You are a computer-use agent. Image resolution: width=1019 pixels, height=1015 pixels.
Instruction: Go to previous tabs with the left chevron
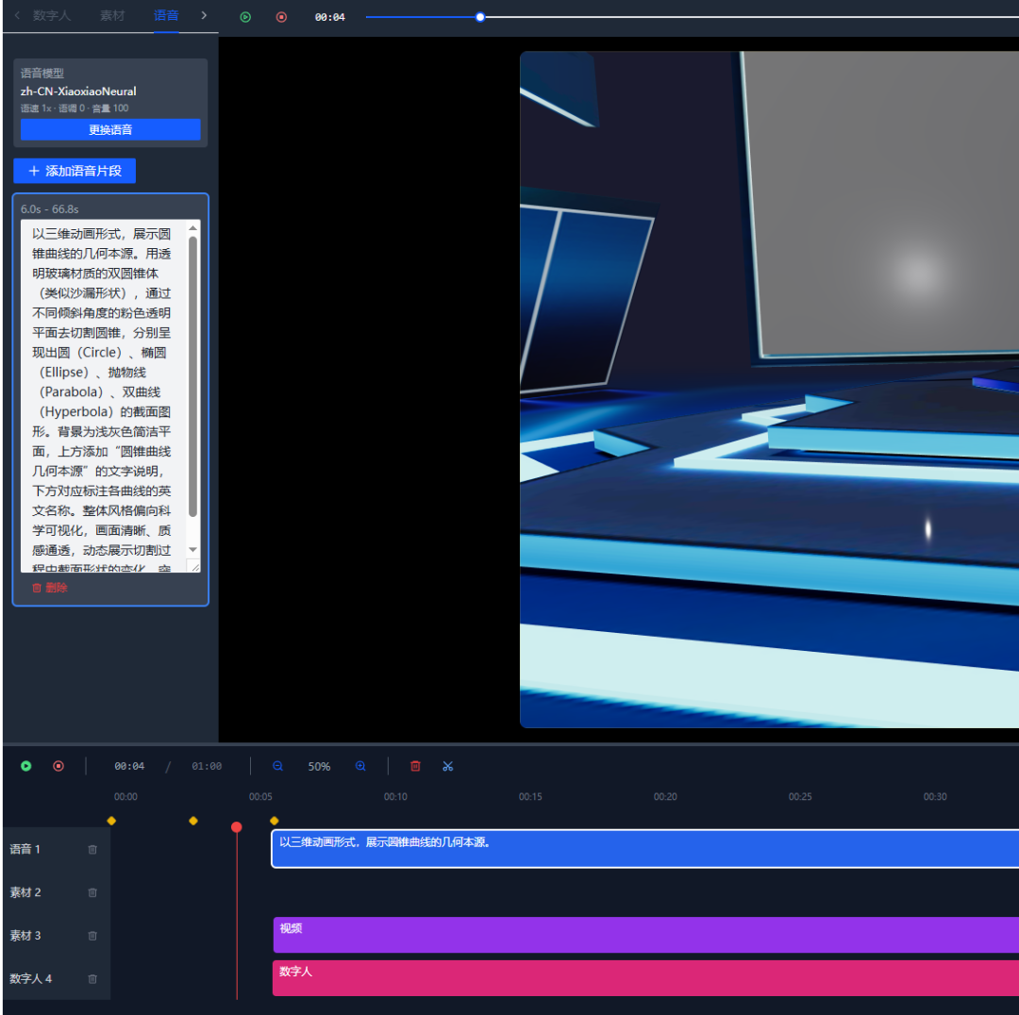pos(17,15)
